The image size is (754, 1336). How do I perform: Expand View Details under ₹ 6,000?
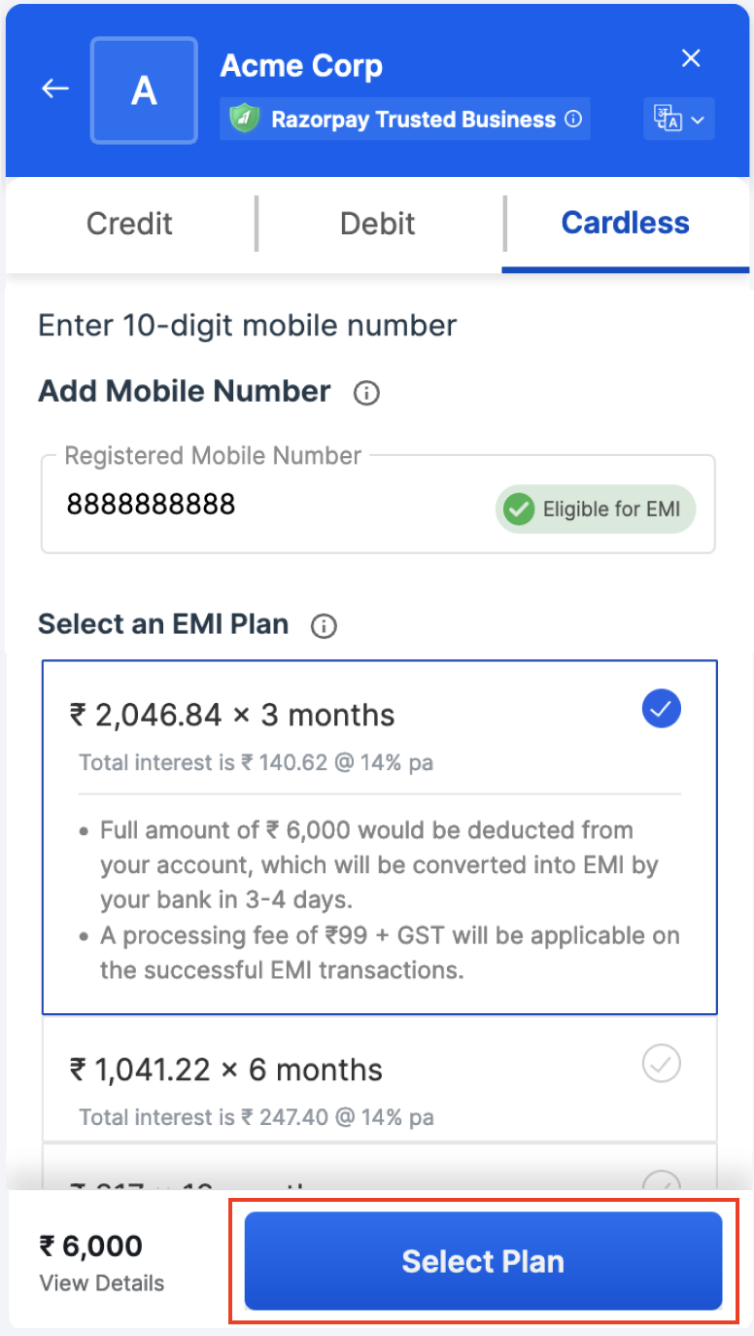[102, 1283]
